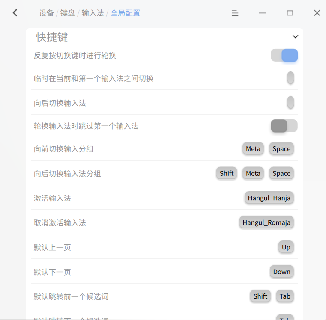The width and height of the screenshot is (326, 320).
Task: Select 全局配置 breadcrumb
Action: pos(125,13)
